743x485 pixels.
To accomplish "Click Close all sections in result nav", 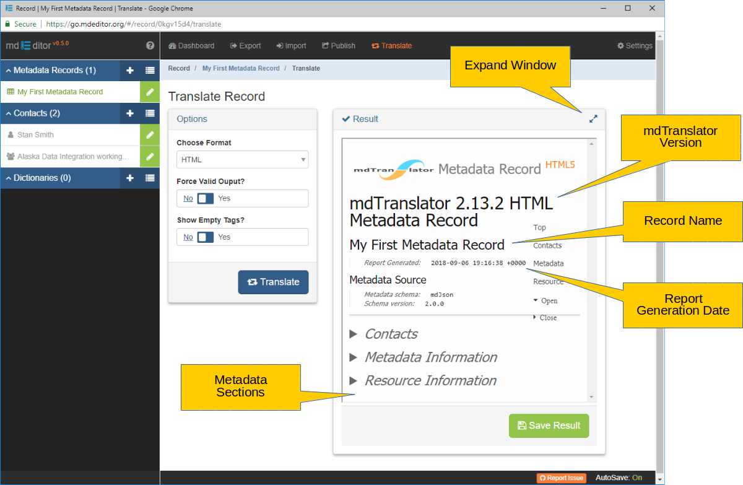I will pyautogui.click(x=545, y=318).
